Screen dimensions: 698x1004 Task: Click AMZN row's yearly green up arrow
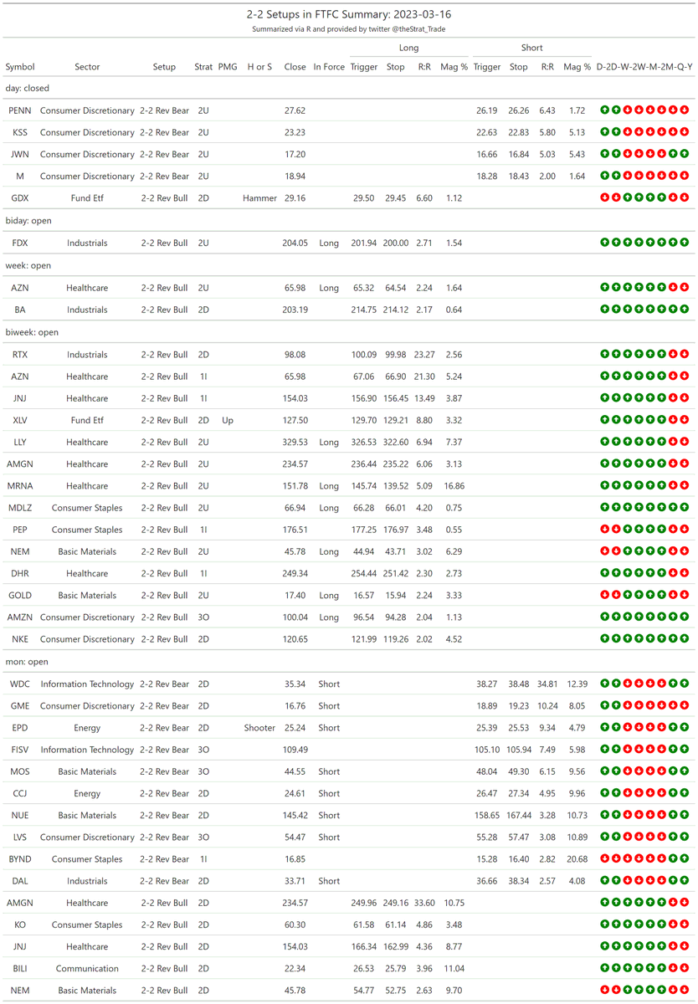point(685,617)
